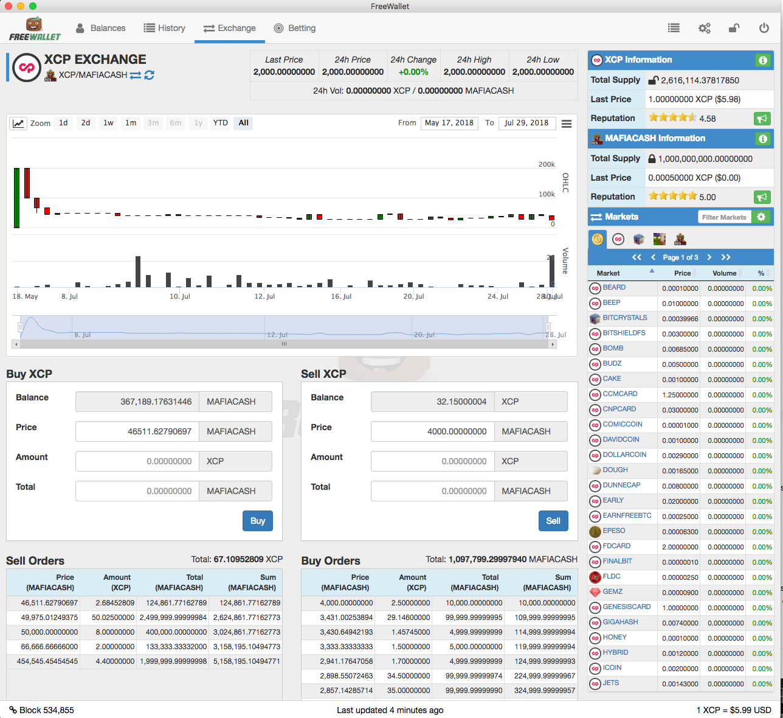Click Sell XCP Total input field
This screenshot has width=783, height=718.
coord(432,491)
